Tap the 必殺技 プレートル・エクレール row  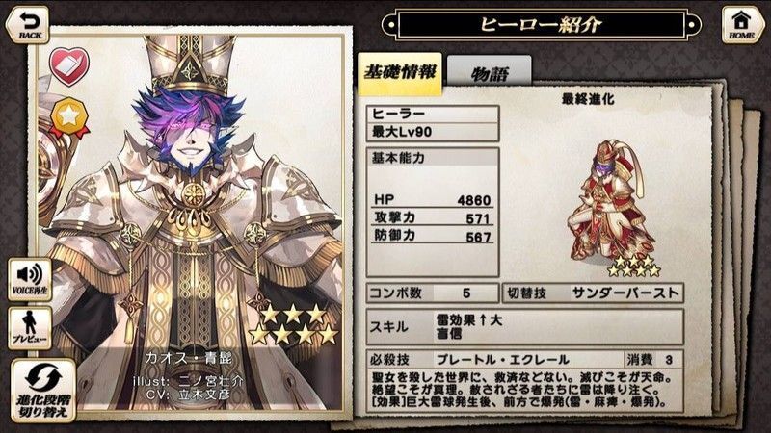coord(525,359)
